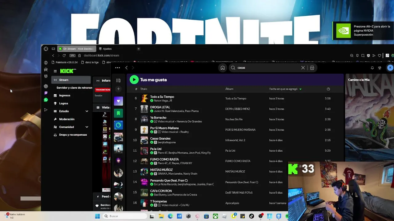Open File Explorer from taskbar

click(161, 216)
